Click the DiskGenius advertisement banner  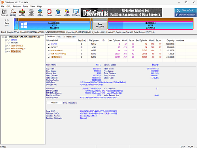pos(121,13)
